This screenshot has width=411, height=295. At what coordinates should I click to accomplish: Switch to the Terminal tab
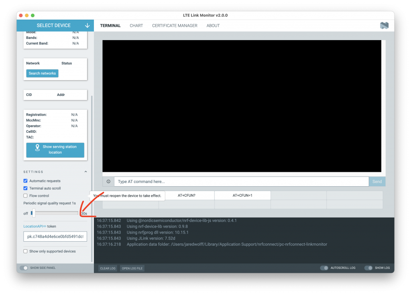[110, 26]
